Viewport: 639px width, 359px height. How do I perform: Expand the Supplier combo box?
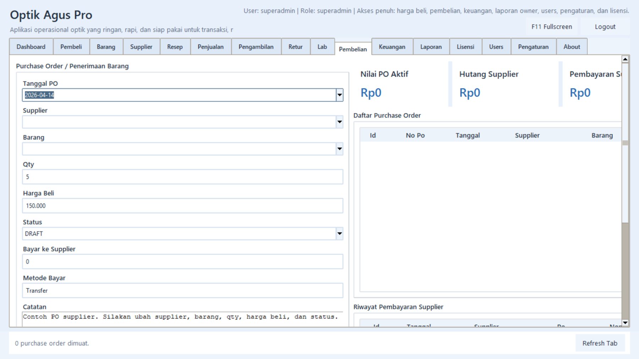[339, 122]
